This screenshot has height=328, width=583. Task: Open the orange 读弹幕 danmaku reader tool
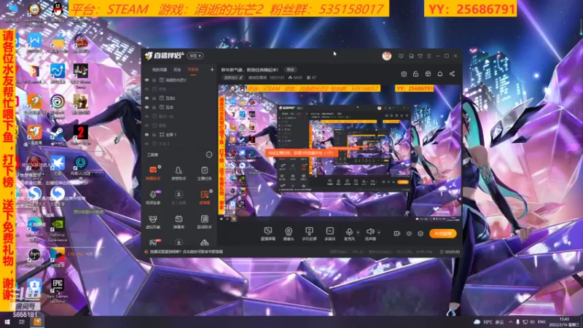pyautogui.click(x=204, y=197)
